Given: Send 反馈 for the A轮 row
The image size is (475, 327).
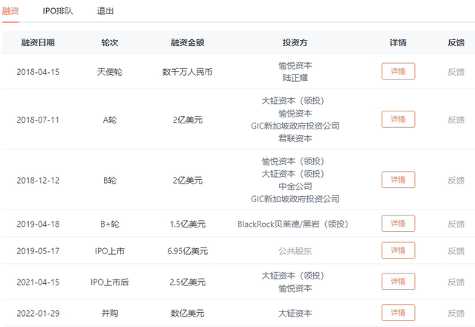Looking at the screenshot, I should [456, 120].
